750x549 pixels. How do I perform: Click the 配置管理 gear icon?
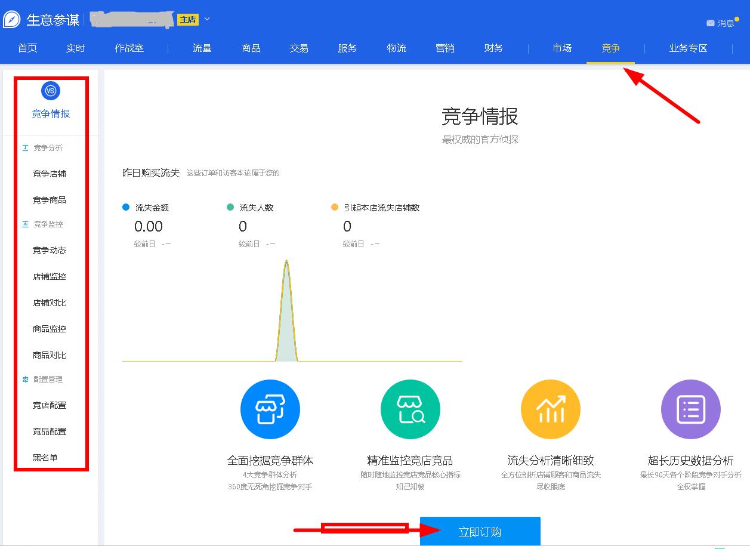pos(24,379)
